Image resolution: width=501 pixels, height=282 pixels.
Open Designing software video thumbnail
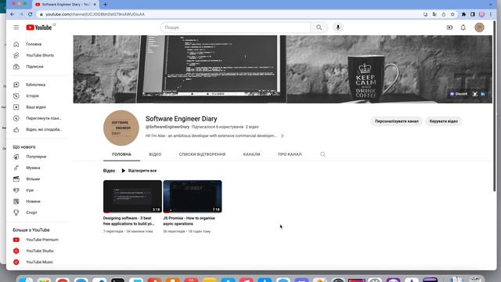(132, 197)
